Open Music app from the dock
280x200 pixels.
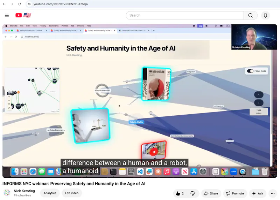pyautogui.click(x=167, y=171)
